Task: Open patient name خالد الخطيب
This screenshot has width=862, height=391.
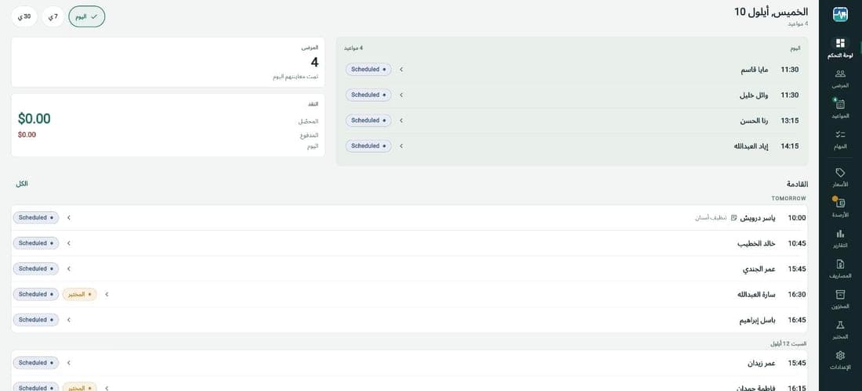Action: point(756,243)
